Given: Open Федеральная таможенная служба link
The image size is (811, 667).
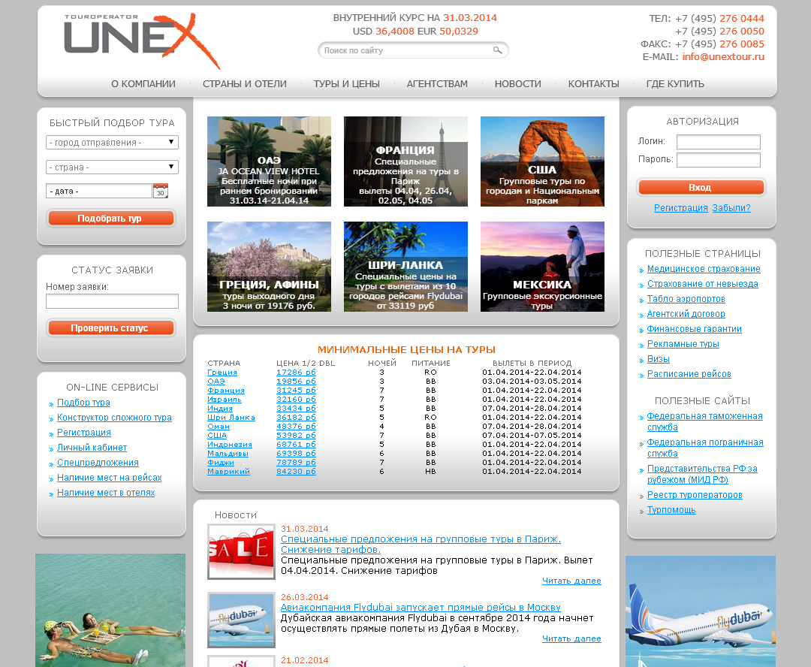Looking at the screenshot, I should [x=704, y=421].
